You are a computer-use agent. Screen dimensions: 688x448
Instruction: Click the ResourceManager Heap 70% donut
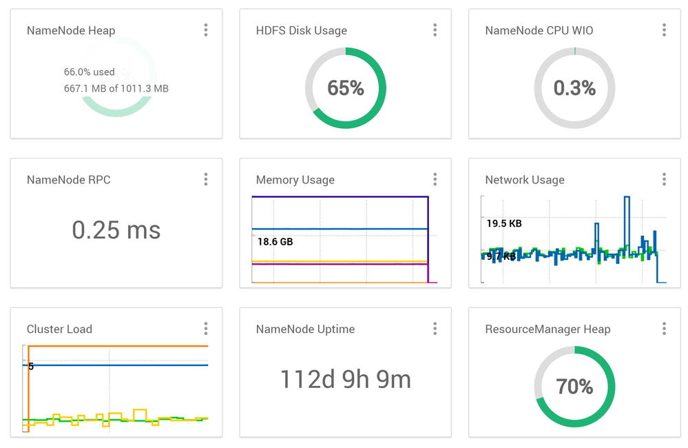tap(574, 387)
